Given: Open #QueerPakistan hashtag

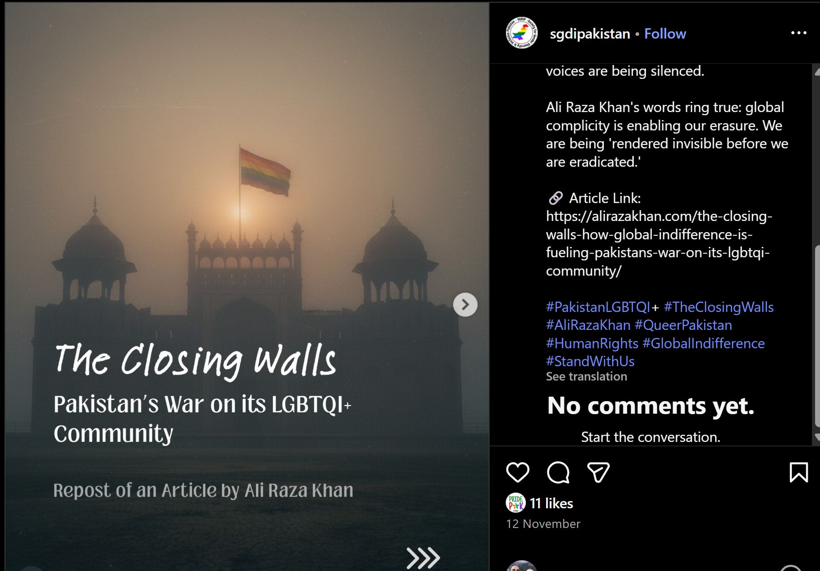Looking at the screenshot, I should tap(683, 325).
